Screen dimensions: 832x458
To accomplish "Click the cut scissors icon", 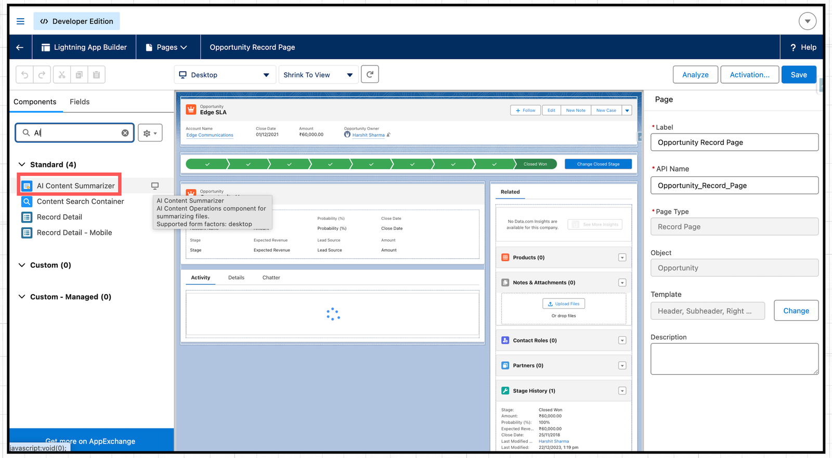I will [62, 75].
